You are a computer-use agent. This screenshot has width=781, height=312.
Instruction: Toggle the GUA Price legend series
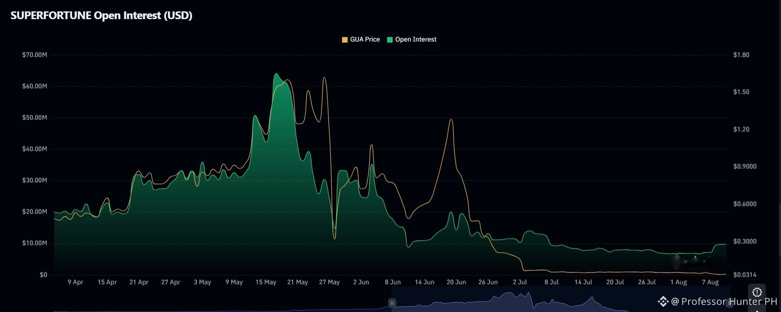pyautogui.click(x=361, y=39)
